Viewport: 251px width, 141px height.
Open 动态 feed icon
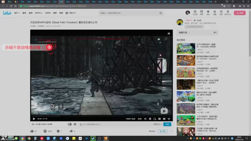(208, 13)
